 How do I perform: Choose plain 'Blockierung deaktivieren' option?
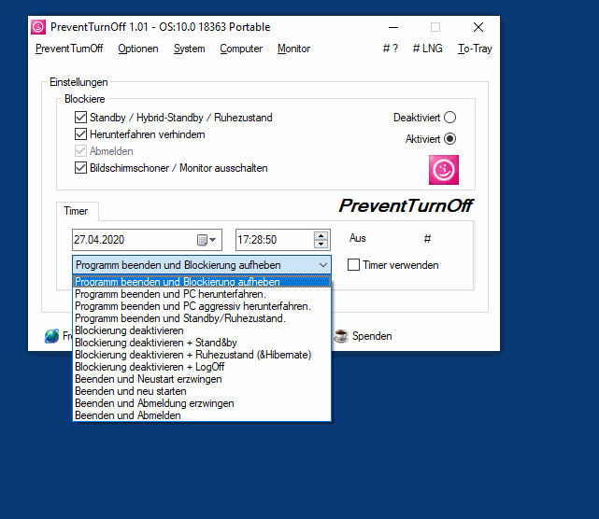(x=202, y=330)
